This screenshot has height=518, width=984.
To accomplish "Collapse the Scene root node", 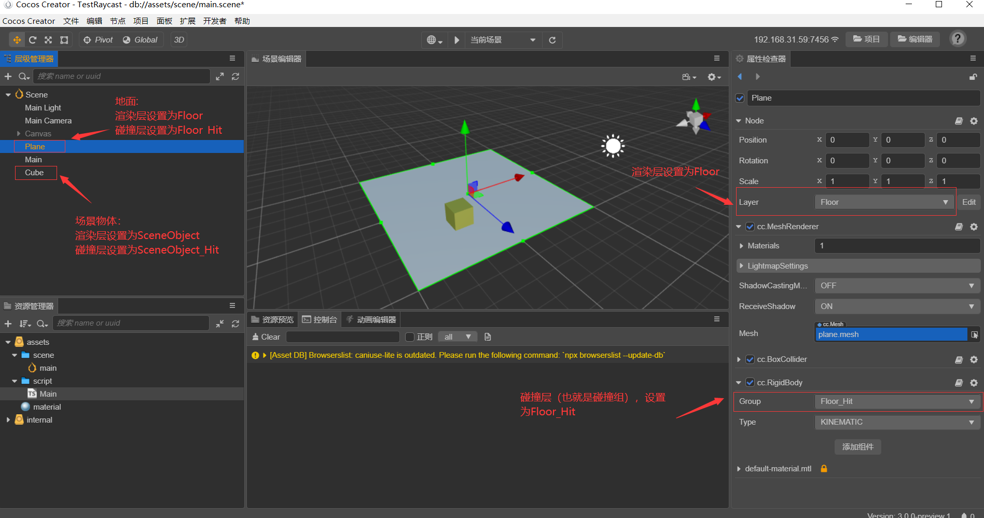I will (8, 95).
